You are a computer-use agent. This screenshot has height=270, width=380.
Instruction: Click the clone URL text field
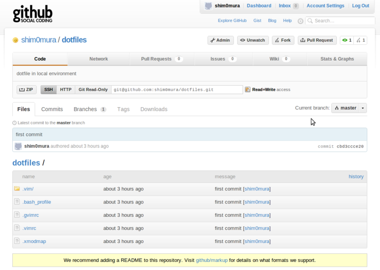(x=177, y=90)
